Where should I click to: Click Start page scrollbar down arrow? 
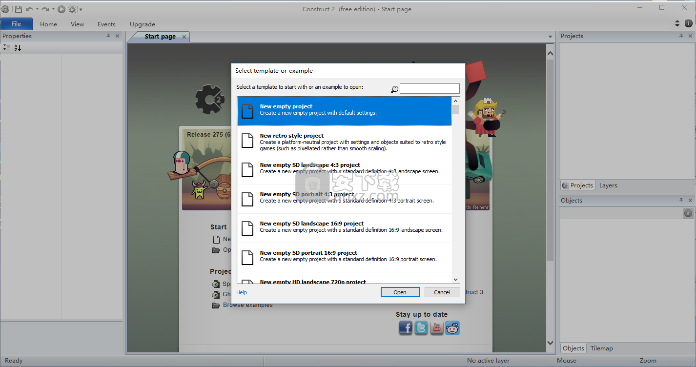click(551, 343)
